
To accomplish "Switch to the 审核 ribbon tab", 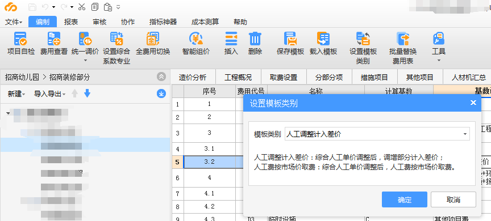I will (x=99, y=22).
